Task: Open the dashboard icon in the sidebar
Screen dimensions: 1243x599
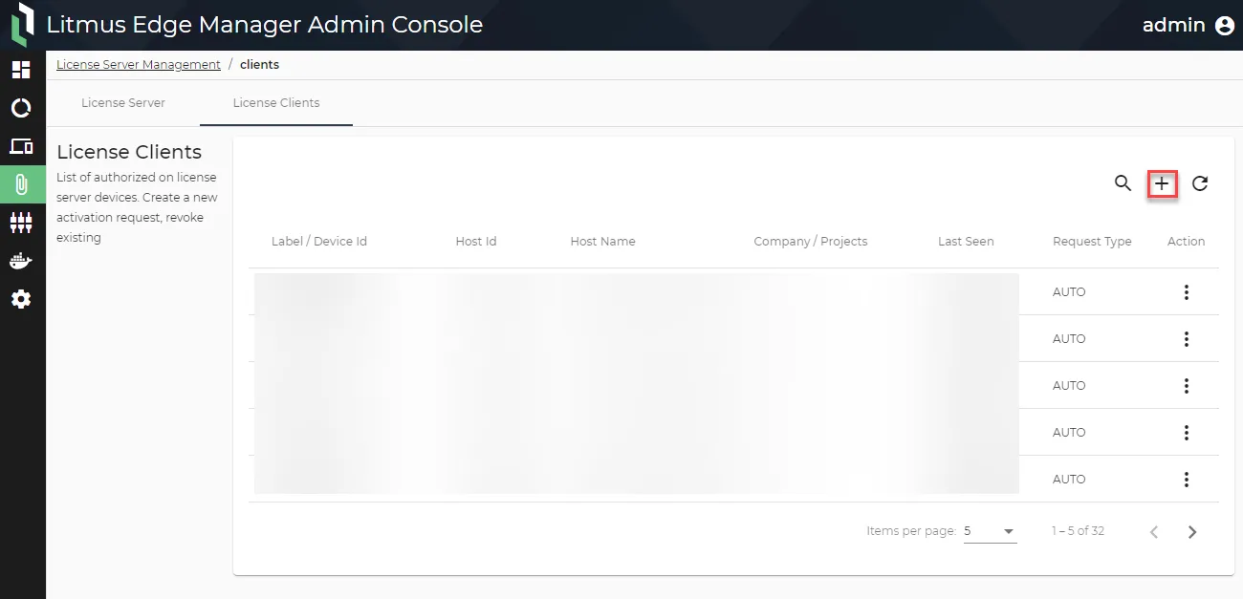Action: [x=21, y=70]
